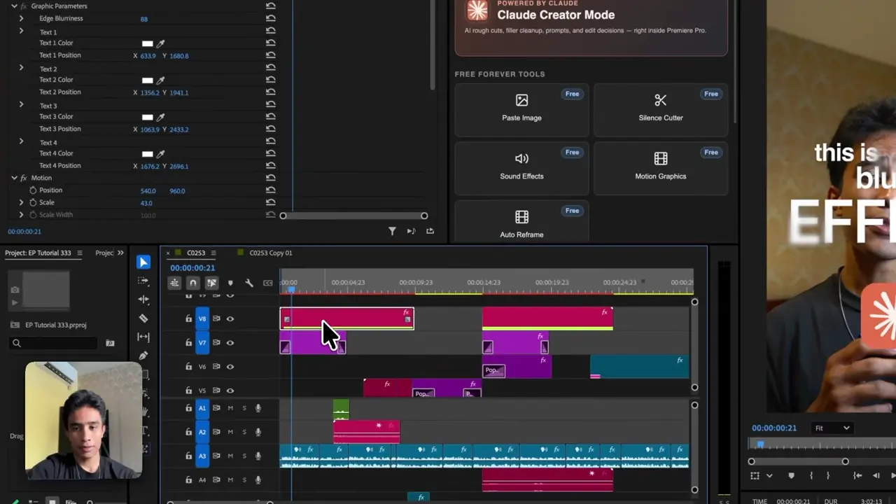
Task: Click Text 1 Color eyedropper
Action: [160, 43]
